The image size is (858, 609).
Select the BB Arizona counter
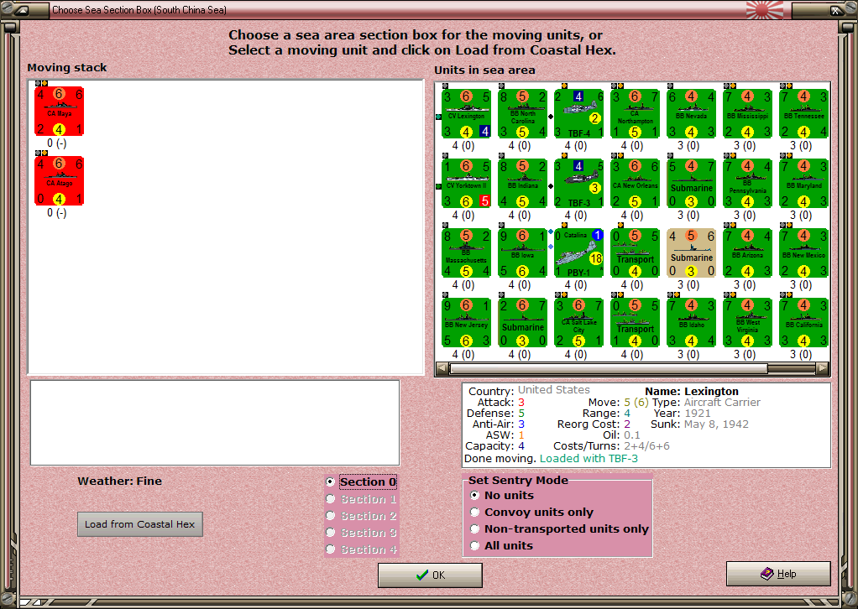[747, 253]
